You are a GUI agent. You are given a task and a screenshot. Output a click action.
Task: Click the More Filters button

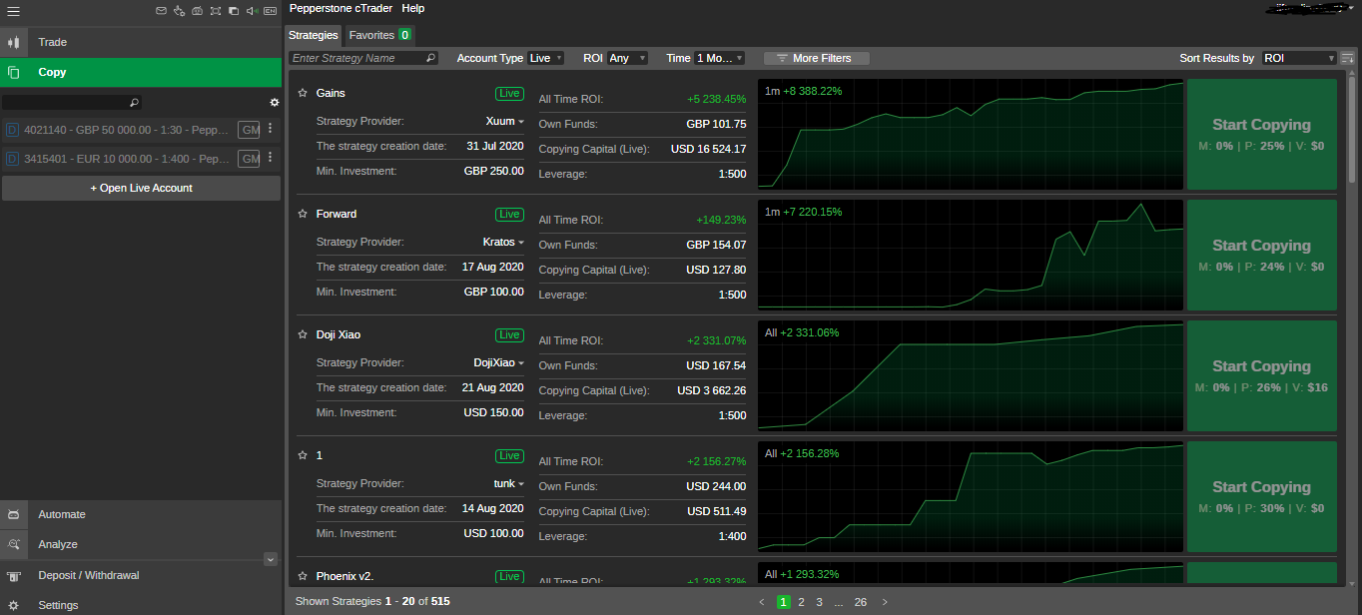(x=816, y=58)
